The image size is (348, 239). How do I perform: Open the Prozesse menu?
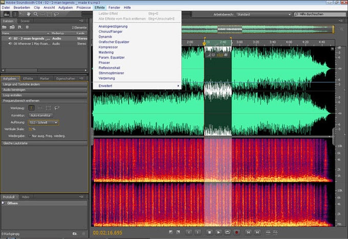(x=83, y=8)
